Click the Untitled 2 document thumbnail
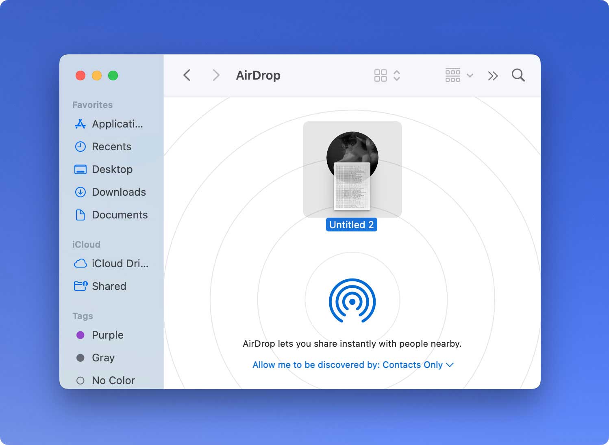The height and width of the screenshot is (445, 609). pyautogui.click(x=352, y=186)
